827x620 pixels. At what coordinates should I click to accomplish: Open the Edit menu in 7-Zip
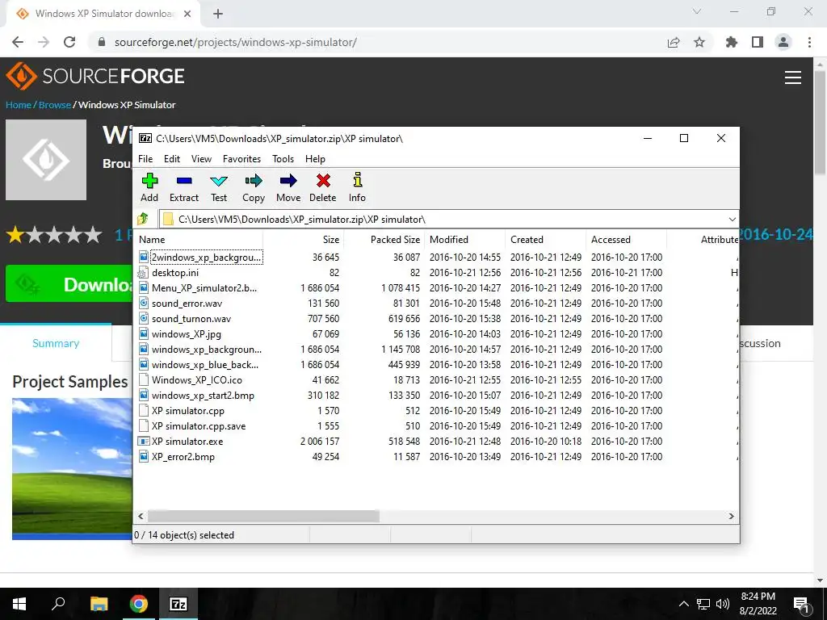pyautogui.click(x=172, y=159)
